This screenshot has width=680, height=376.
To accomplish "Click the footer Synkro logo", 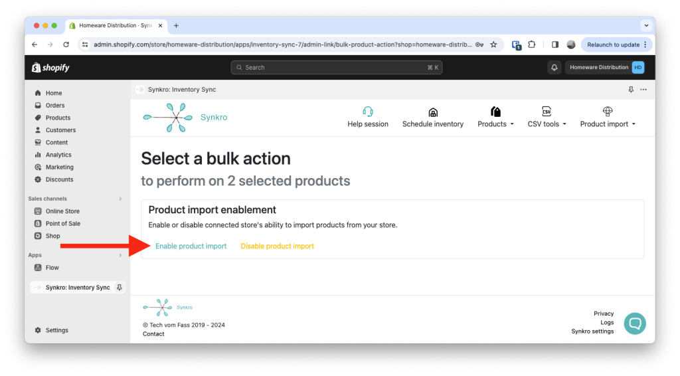I will pos(167,308).
